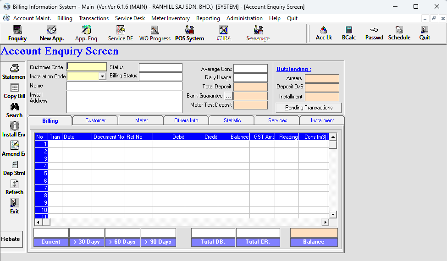Viewport: 447px width, 261px height.
Task: Select the Billing tab
Action: point(50,121)
